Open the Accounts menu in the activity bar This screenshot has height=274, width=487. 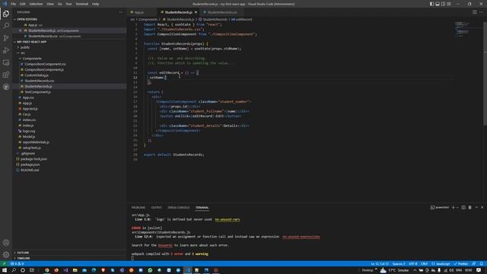click(x=6, y=242)
